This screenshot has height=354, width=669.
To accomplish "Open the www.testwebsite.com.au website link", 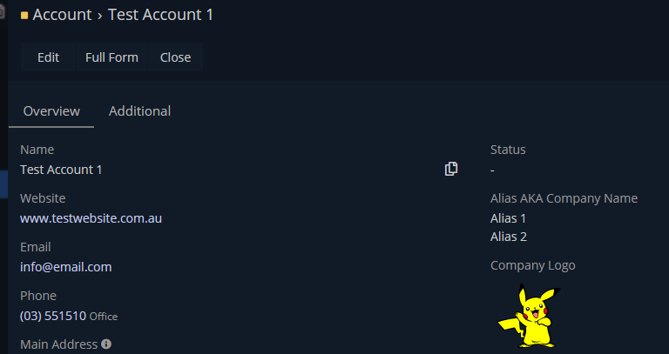I will pyautogui.click(x=91, y=218).
